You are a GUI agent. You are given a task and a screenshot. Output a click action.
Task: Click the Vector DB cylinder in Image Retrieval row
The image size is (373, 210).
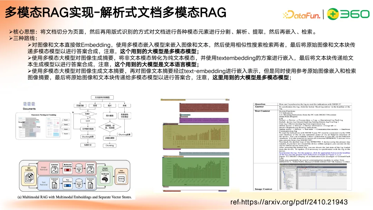(x=79, y=169)
